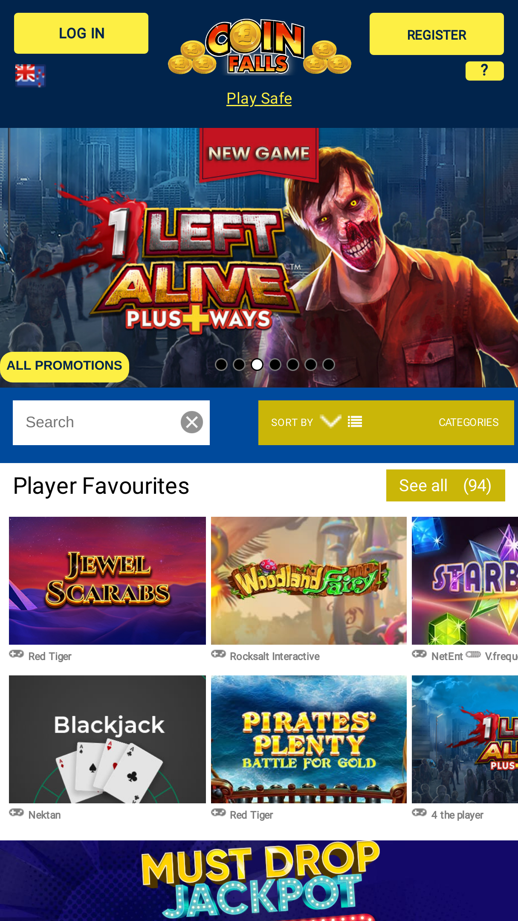The image size is (518, 921).
Task: Click the Coin Falls logo
Action: (x=259, y=48)
